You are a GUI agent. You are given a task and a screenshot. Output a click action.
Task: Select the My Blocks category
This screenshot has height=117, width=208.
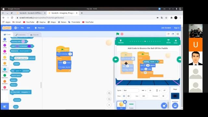coord(5,88)
